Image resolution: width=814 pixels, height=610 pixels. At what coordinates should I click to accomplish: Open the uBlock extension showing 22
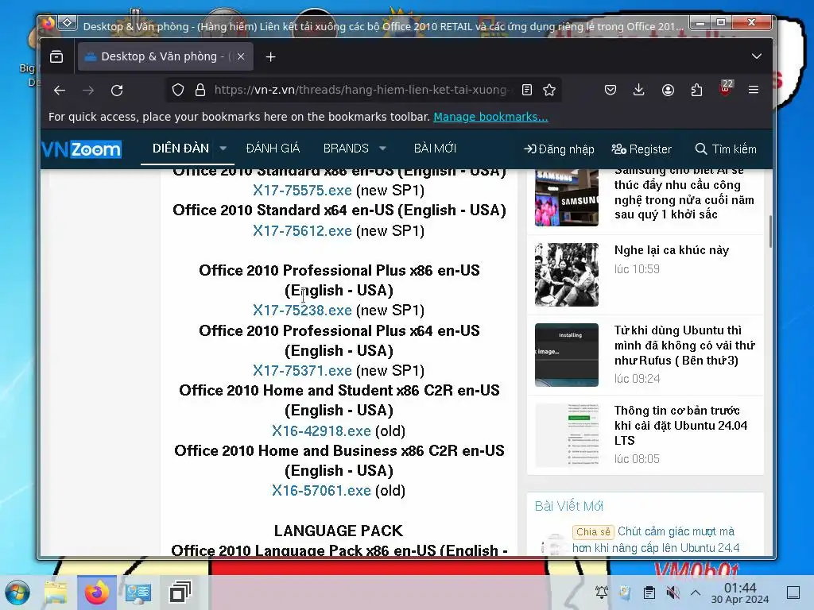point(726,88)
